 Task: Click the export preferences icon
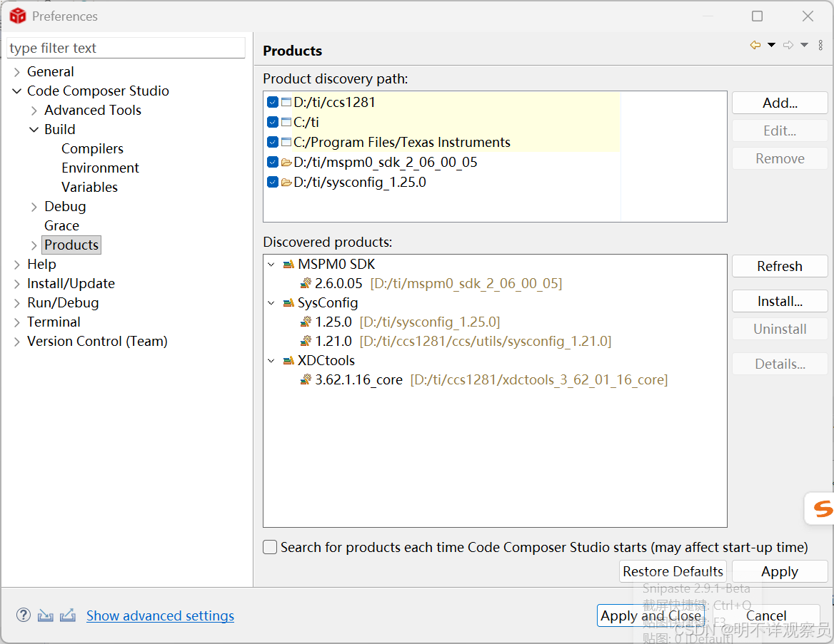pos(68,615)
